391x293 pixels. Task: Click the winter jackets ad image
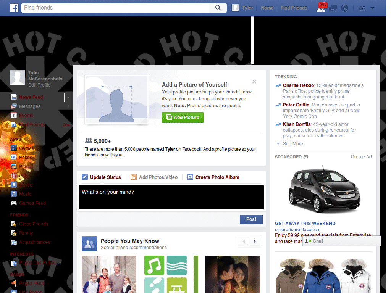[323, 275]
